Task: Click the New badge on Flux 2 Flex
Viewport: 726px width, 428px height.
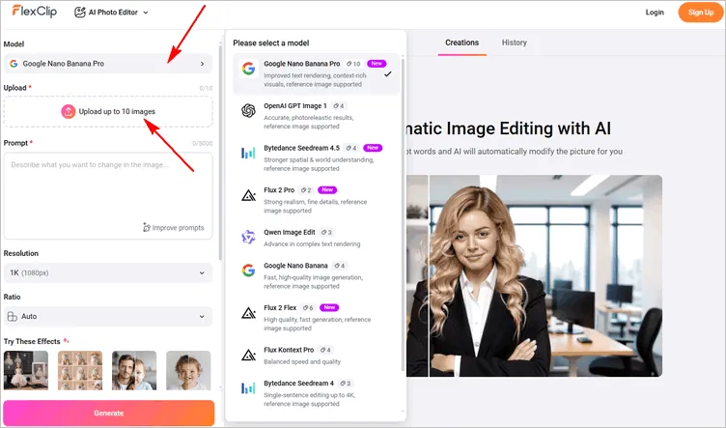Action: pos(329,307)
